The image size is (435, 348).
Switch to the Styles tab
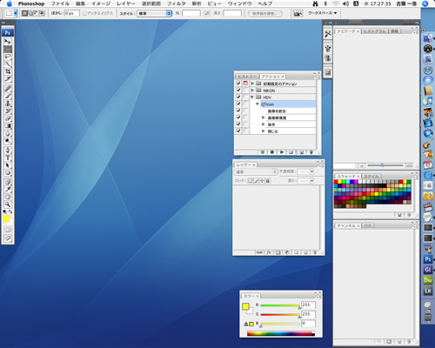[x=371, y=177]
